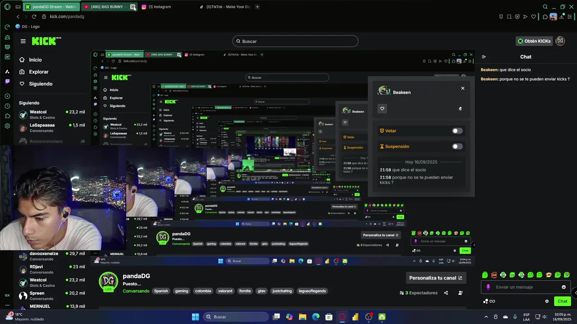Open a new browser tab with plus

pyautogui.click(x=257, y=7)
